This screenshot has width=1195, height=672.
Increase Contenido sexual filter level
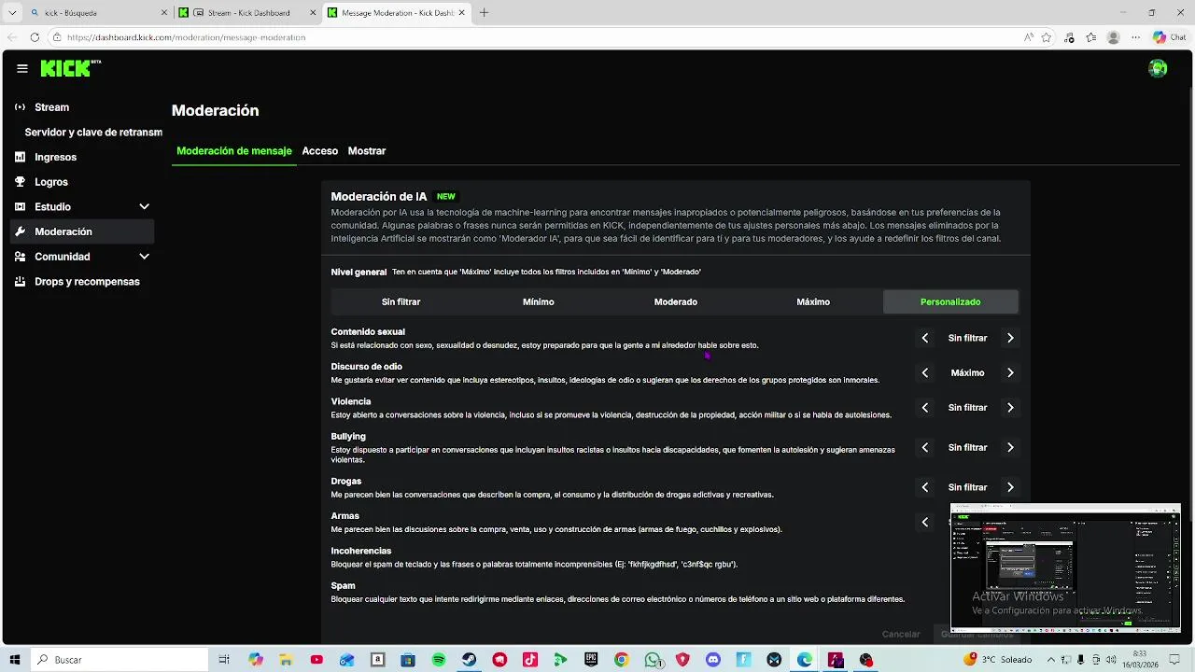coord(1010,338)
